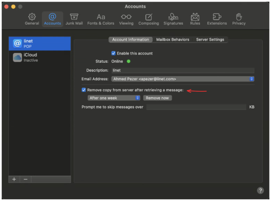Add a new account with plus button
Image resolution: width=271 pixels, height=201 pixels.
14,179
